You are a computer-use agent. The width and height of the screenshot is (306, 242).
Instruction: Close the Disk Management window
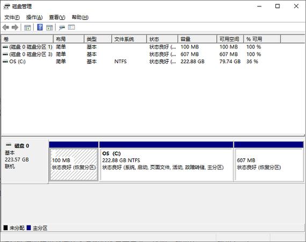(296, 6)
